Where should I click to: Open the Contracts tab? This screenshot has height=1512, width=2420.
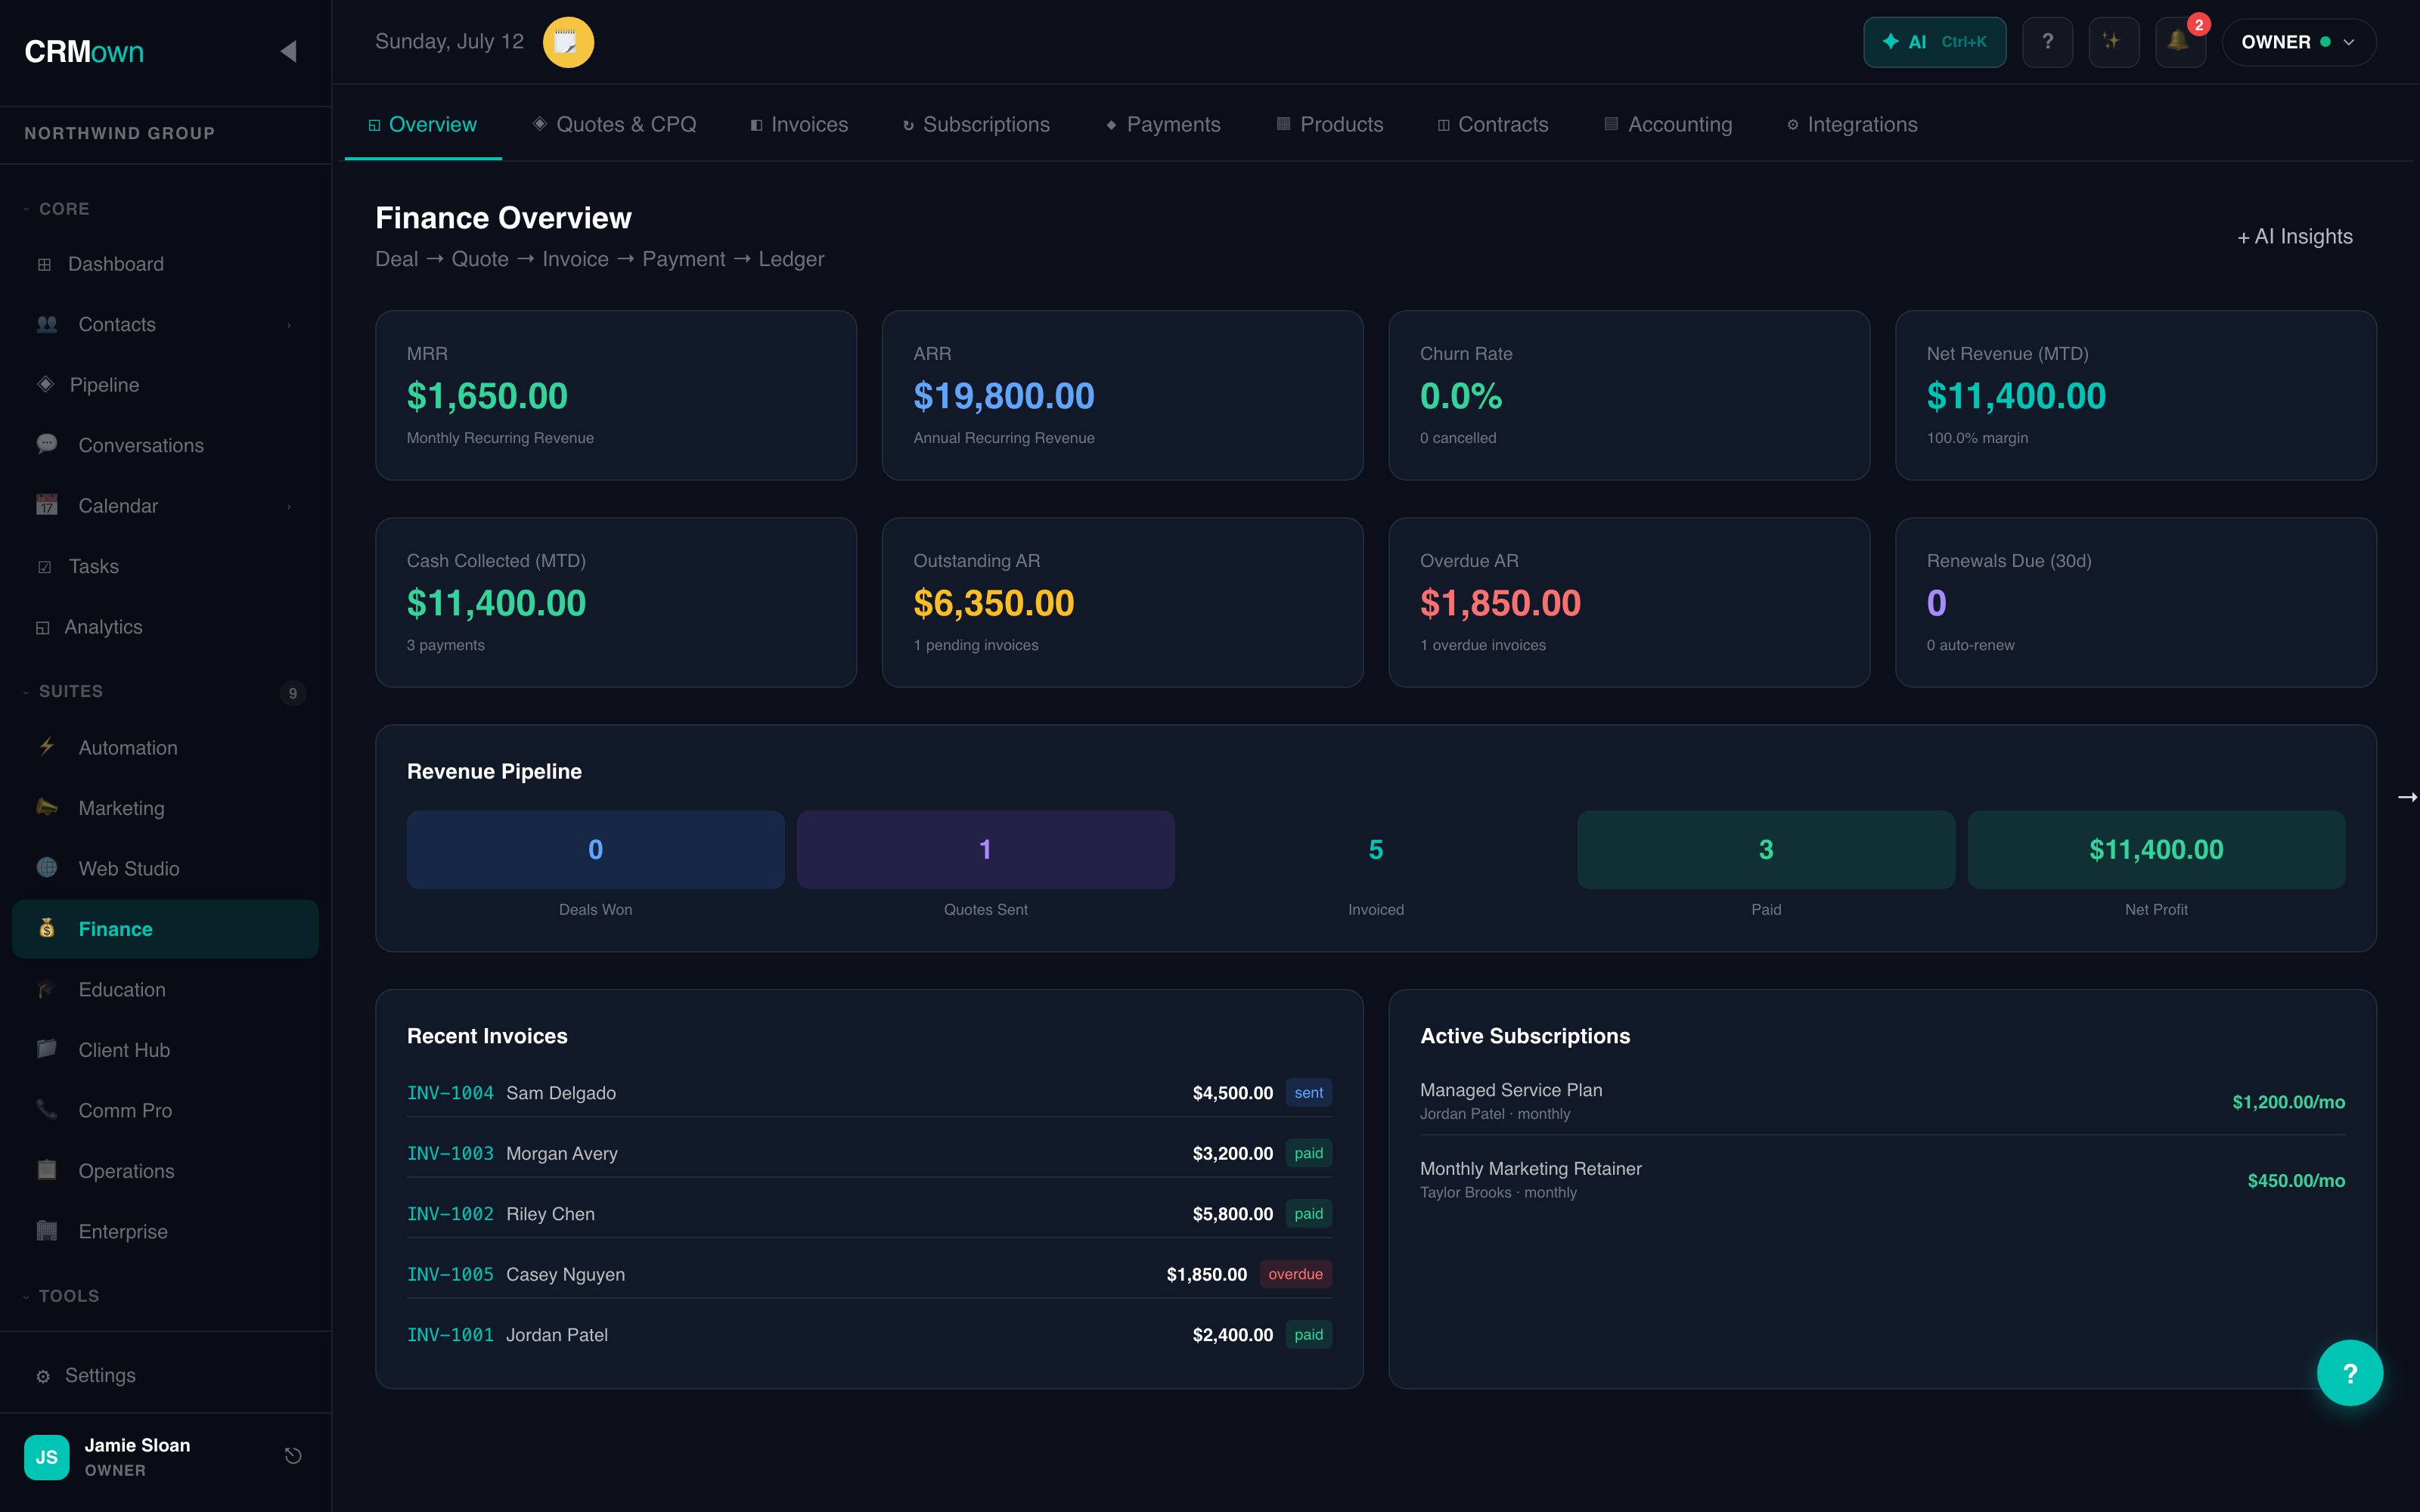[x=1493, y=124]
